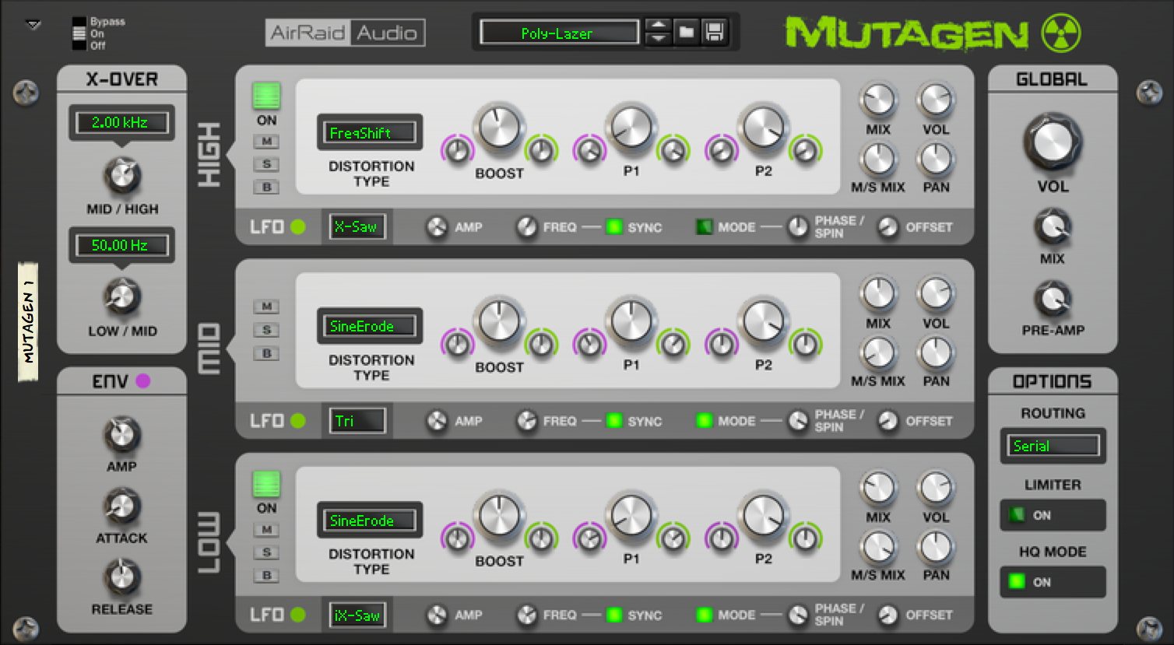1174x645 pixels.
Task: Click the ENV RELEASE knob
Action: [x=121, y=577]
